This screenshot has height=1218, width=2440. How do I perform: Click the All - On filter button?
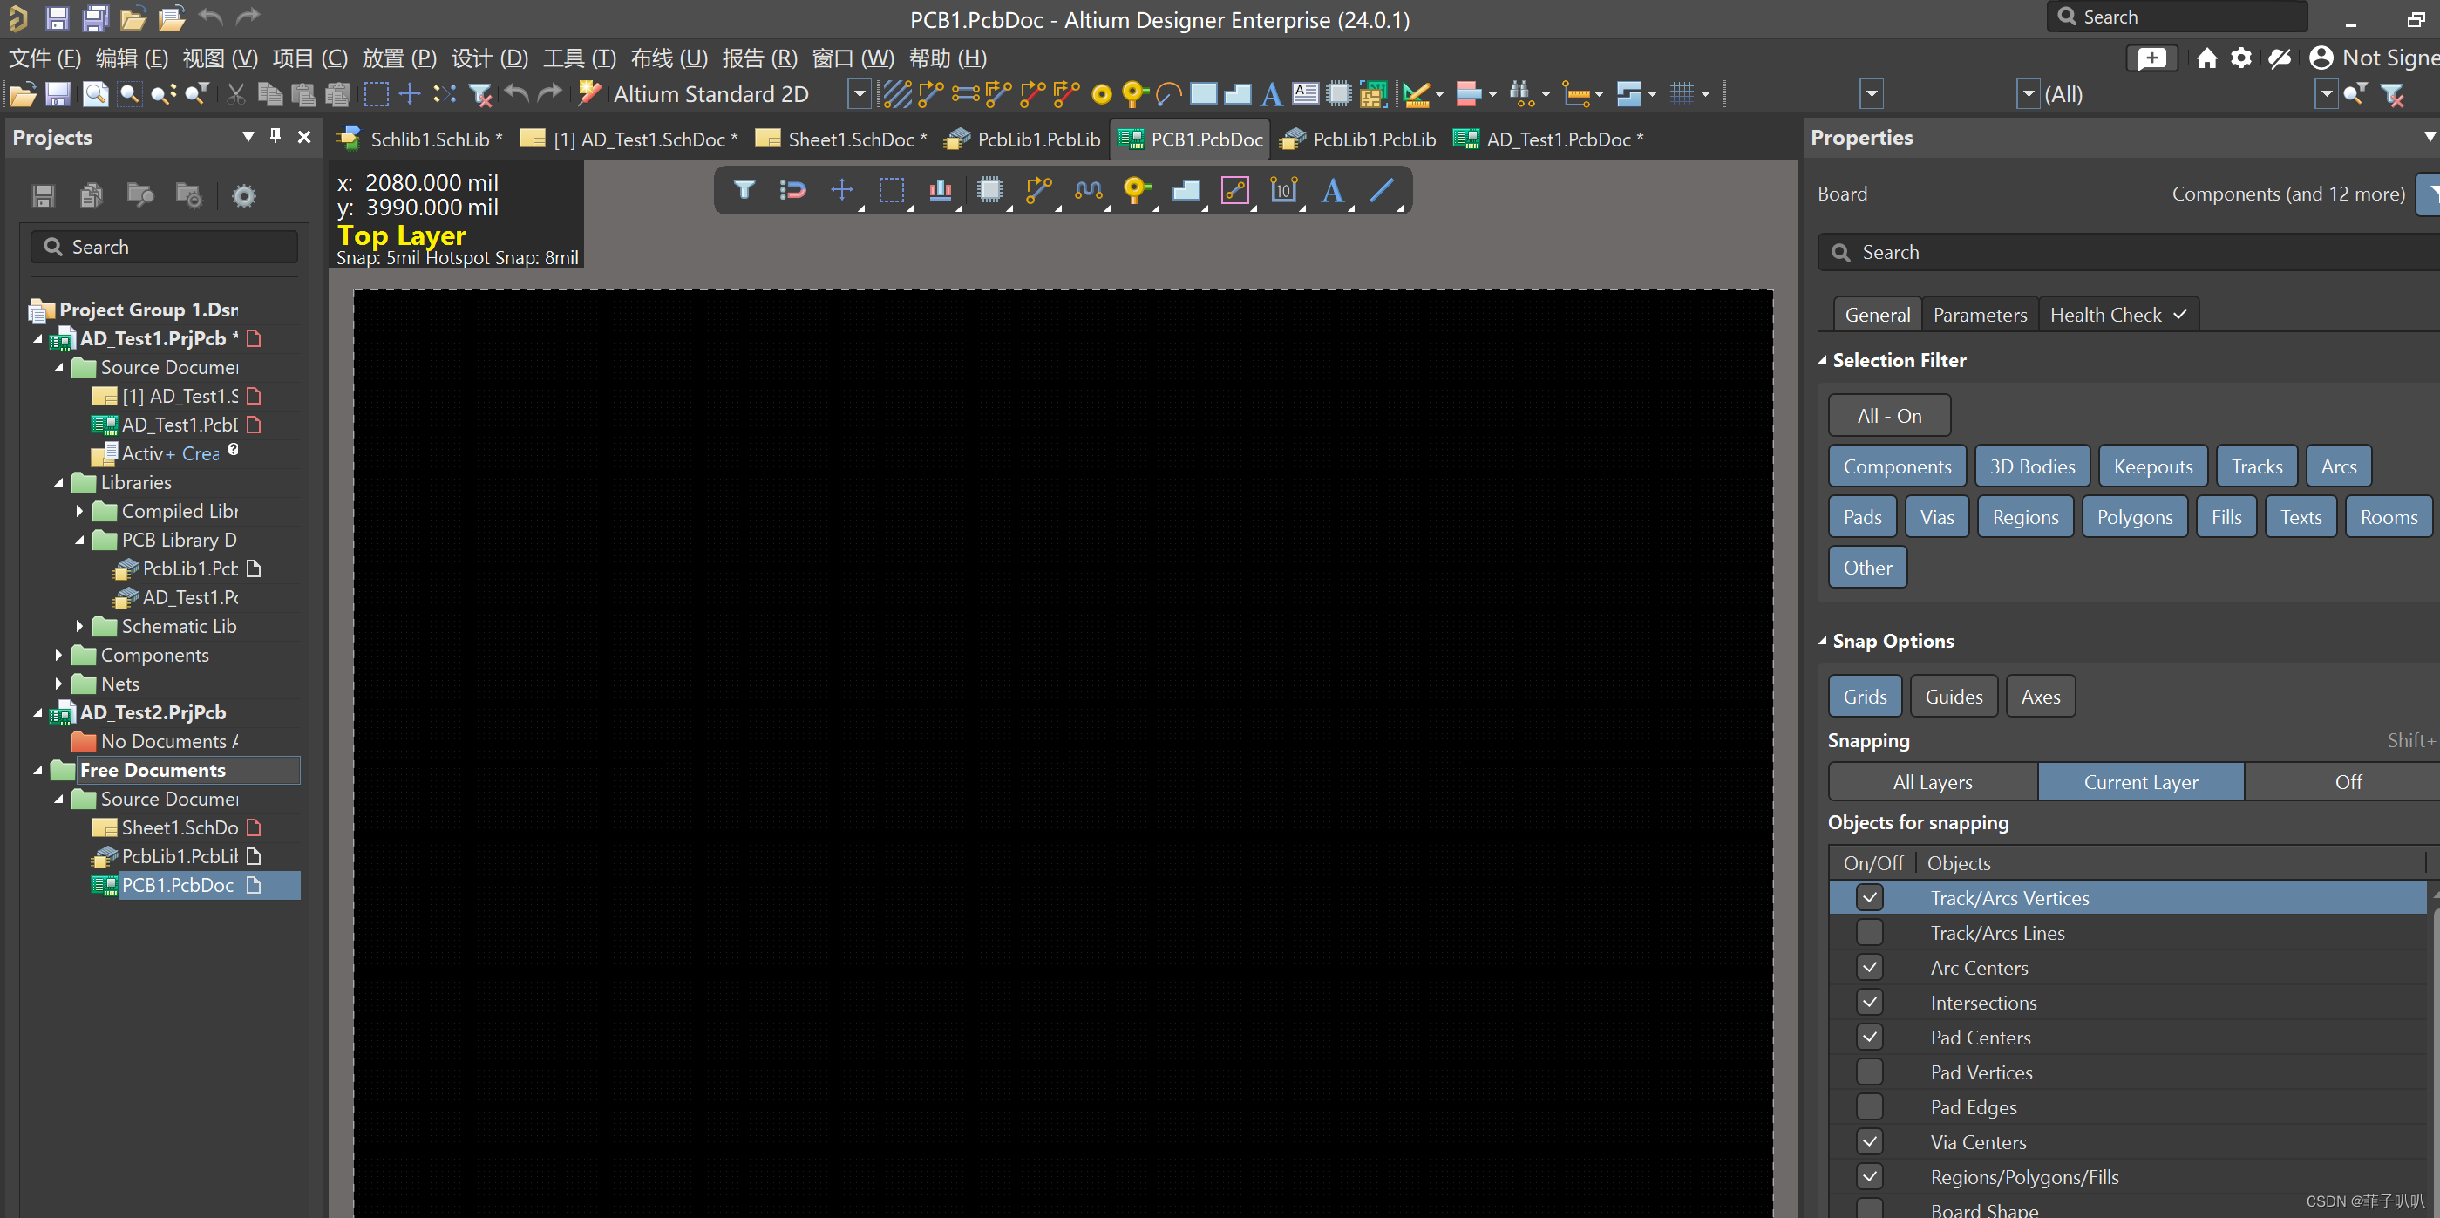click(1888, 416)
